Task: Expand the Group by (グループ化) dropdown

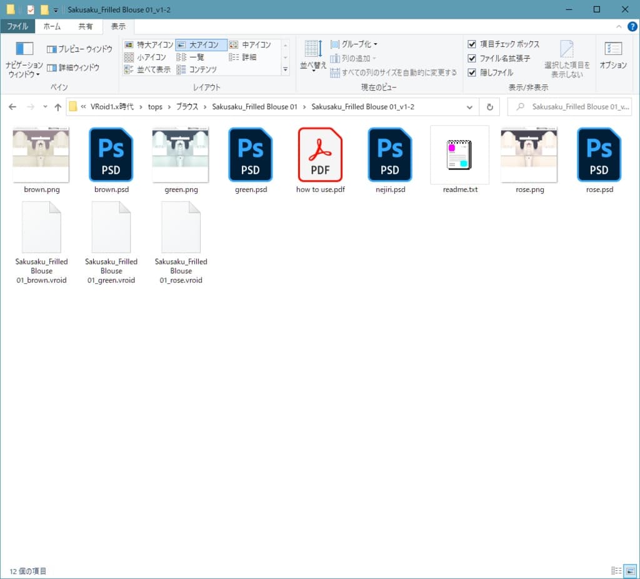Action: point(354,44)
